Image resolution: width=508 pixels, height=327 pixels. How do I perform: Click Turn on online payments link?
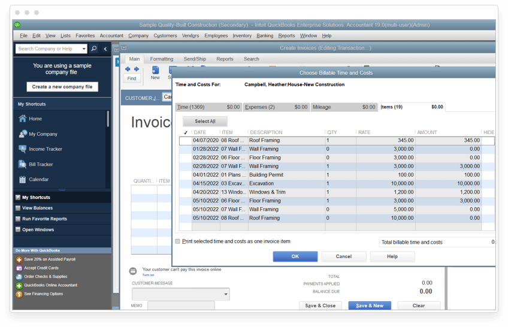click(148, 275)
